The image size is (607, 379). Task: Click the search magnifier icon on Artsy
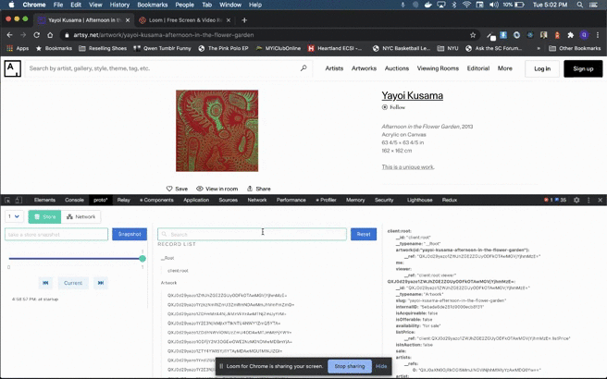pos(303,68)
